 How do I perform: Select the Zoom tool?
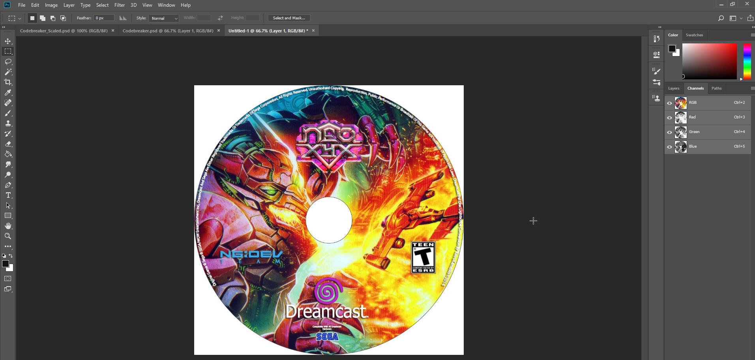click(x=8, y=236)
